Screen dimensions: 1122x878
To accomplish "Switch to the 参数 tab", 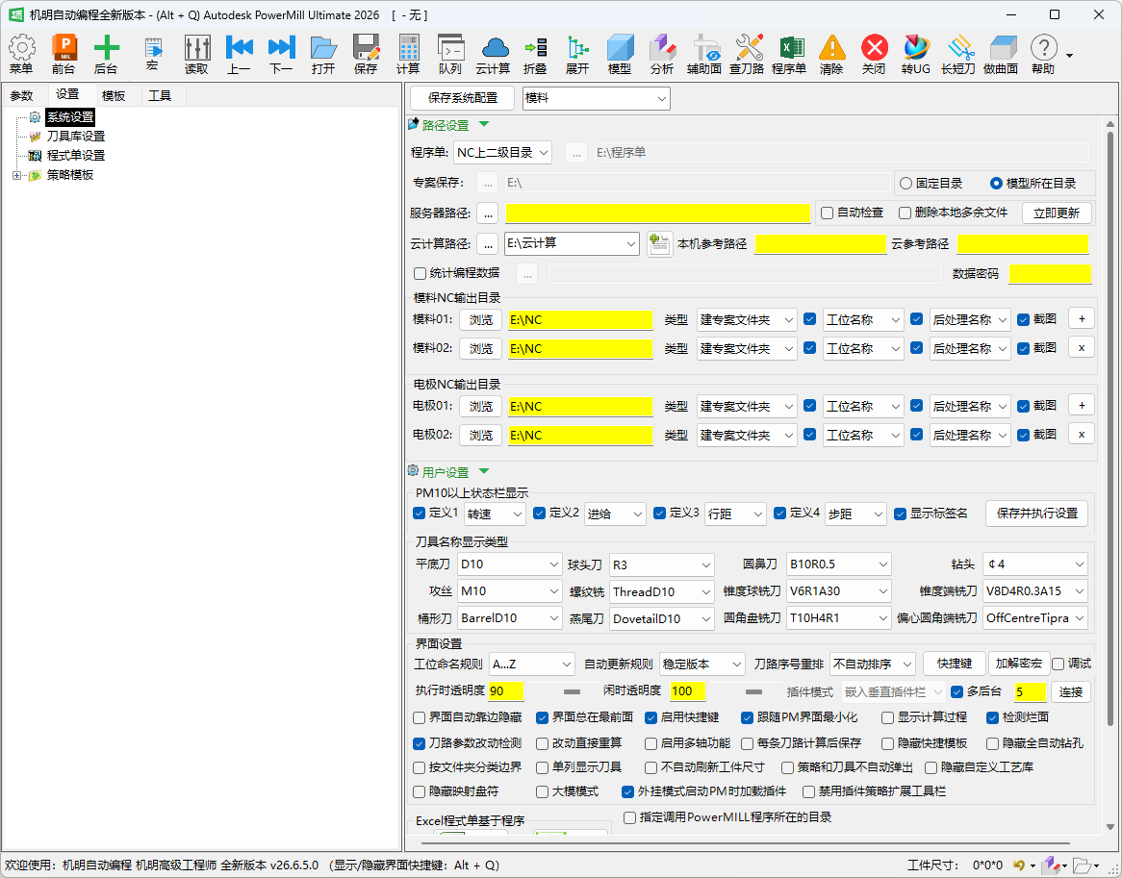I will pyautogui.click(x=22, y=95).
